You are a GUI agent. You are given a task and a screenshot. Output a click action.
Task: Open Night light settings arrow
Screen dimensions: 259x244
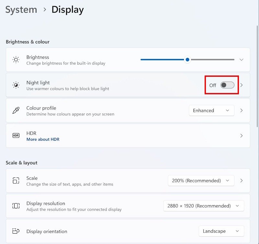(241, 85)
